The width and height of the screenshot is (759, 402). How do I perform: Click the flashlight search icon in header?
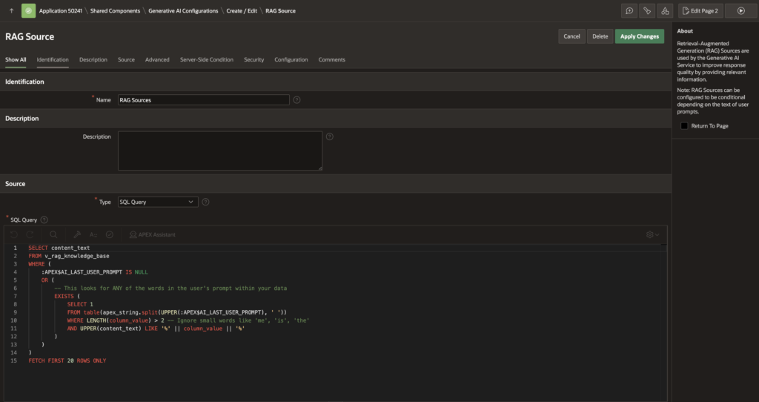(647, 11)
